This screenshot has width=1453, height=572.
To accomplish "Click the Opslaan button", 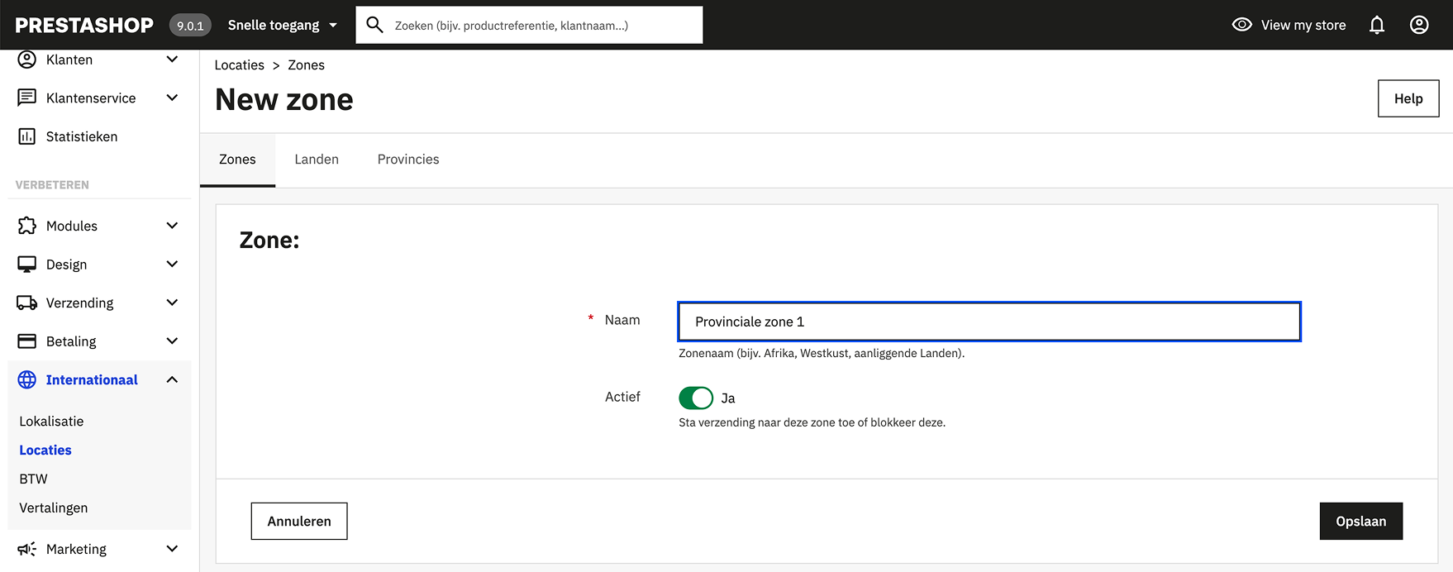I will 1361,522.
